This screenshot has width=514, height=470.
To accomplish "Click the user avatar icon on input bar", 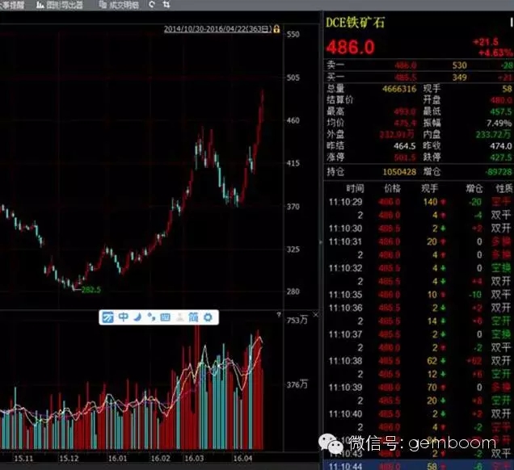I will (179, 317).
